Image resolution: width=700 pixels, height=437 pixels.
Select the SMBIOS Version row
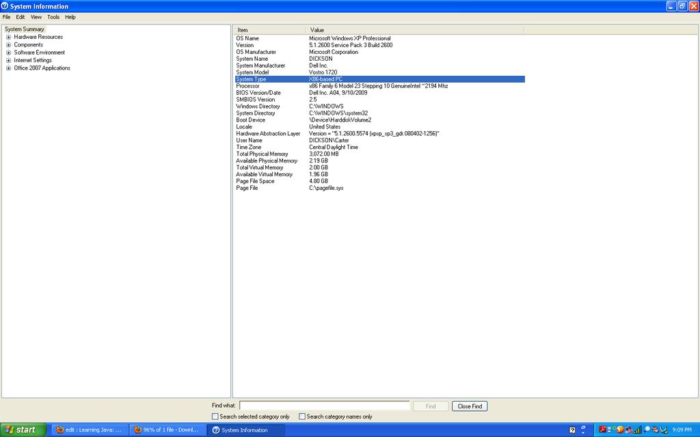click(x=380, y=100)
